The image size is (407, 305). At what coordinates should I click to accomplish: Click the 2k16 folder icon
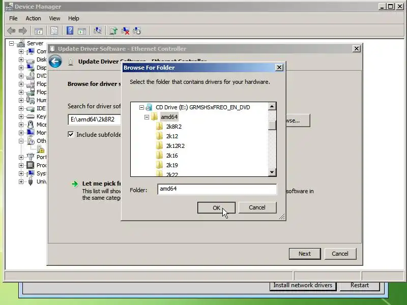[x=159, y=156]
